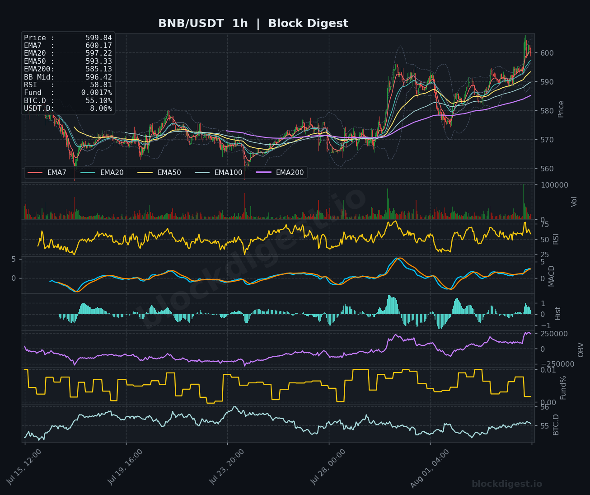Click the purple EMA200 legend line swatch
590x495 pixels.
click(263, 173)
